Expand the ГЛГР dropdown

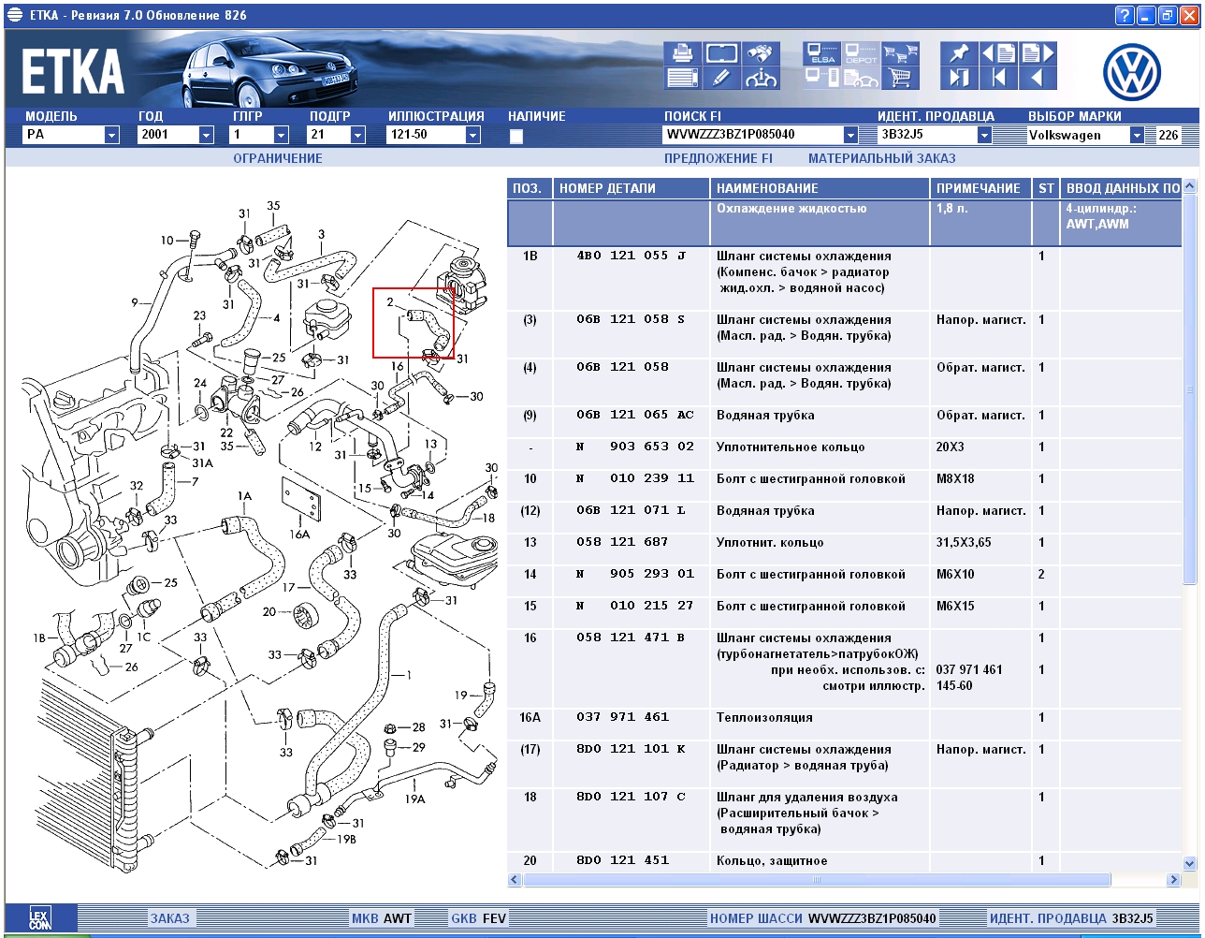coord(282,135)
